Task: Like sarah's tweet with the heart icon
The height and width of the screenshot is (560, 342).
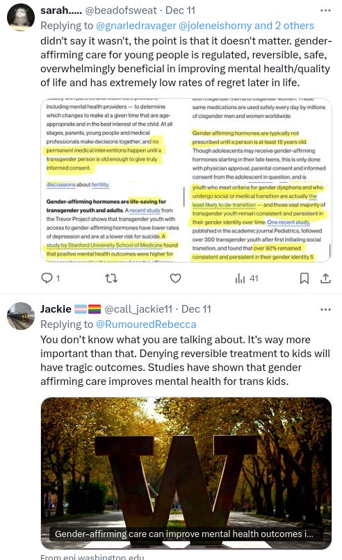Action: [x=175, y=278]
